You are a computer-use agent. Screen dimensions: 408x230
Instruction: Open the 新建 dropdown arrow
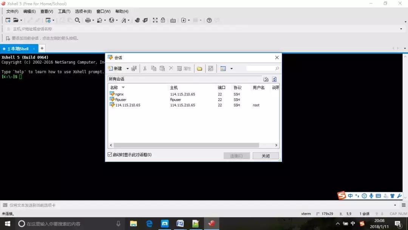(x=127, y=68)
